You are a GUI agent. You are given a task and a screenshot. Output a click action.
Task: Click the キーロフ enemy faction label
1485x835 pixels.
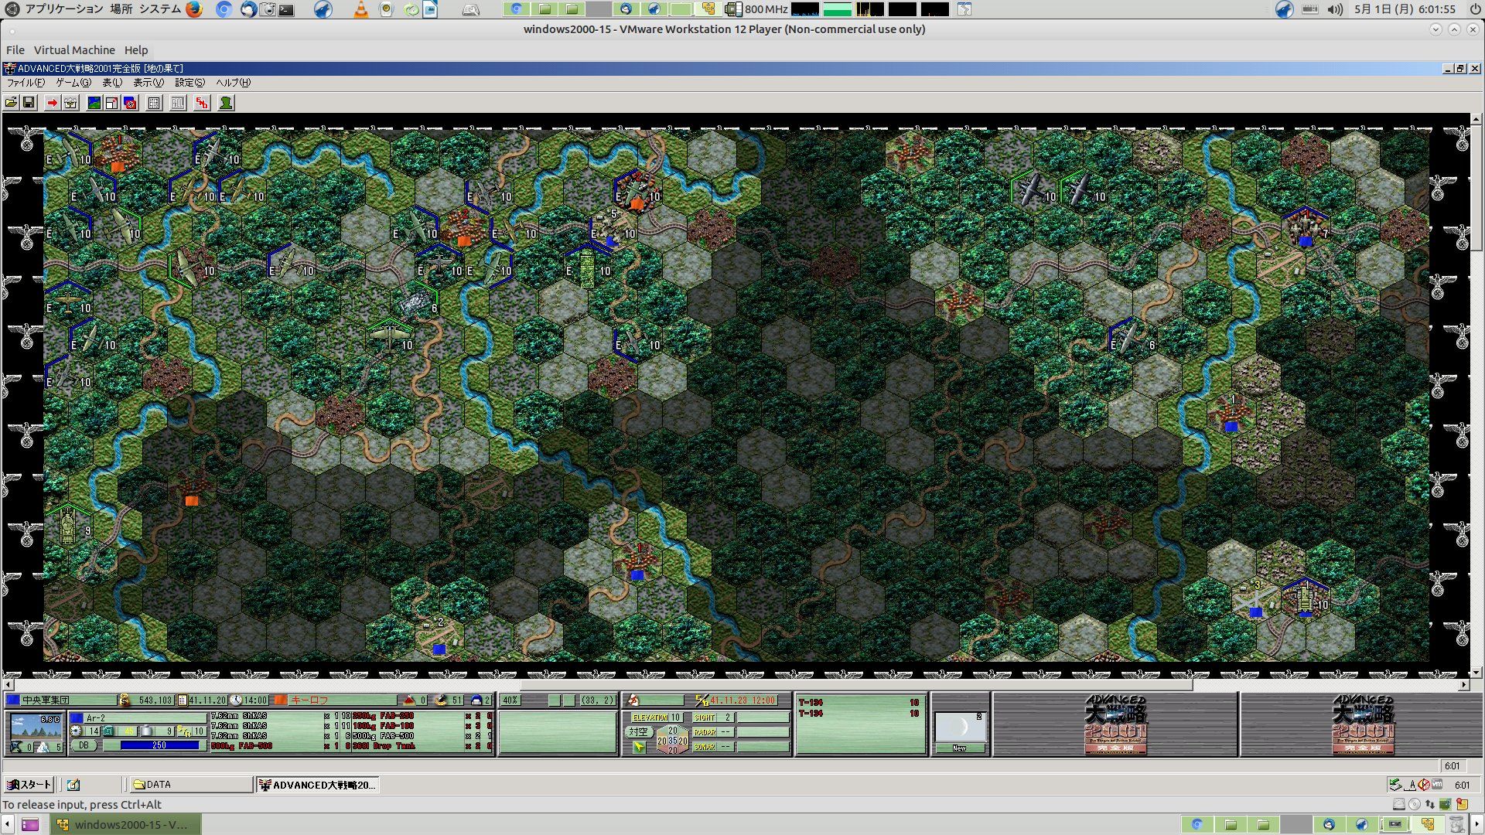point(309,700)
